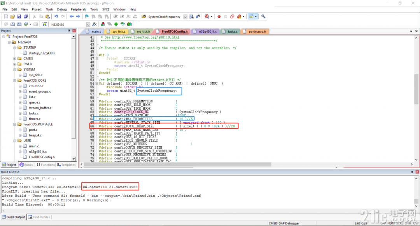Screen dimensions: 420x226
Task: Open the Peripherals menu
Action: [x=79, y=9]
